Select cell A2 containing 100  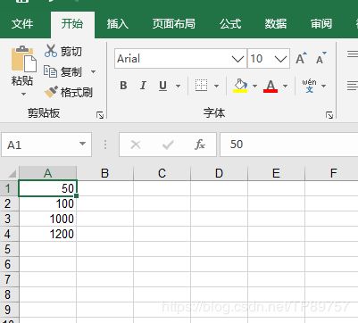click(x=47, y=203)
